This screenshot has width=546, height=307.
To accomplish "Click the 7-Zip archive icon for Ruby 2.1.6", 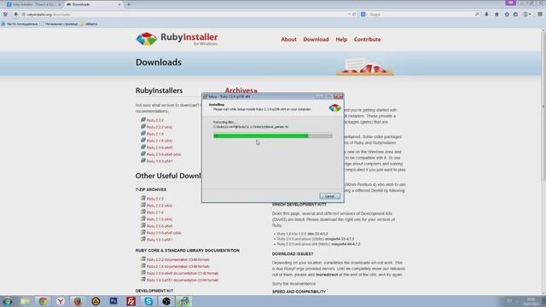I will 143,211.
